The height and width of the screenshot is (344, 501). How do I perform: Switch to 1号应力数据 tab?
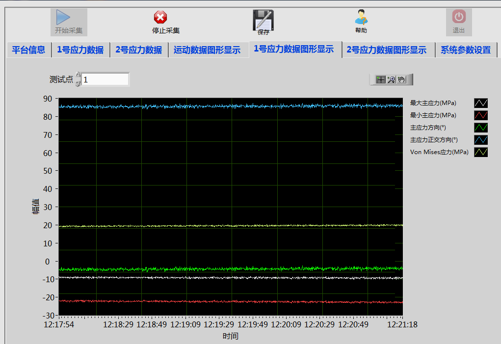point(80,50)
